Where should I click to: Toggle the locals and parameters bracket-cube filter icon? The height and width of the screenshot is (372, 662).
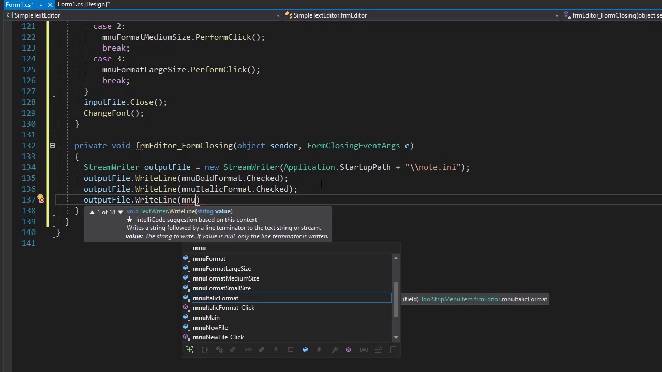364,350
